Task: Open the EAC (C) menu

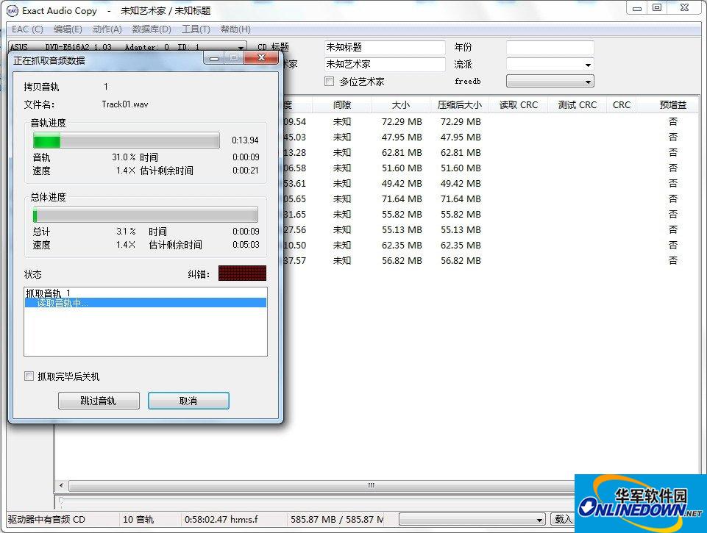Action: (x=27, y=29)
